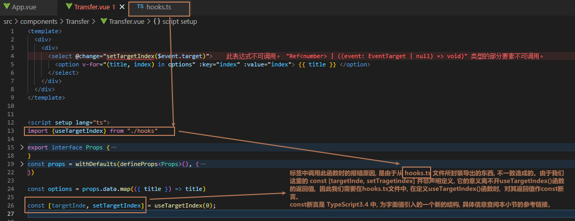Click the Transfer.vue breadcrumb file name
Image resolution: width=575 pixels, height=221 pixels.
(126, 21)
